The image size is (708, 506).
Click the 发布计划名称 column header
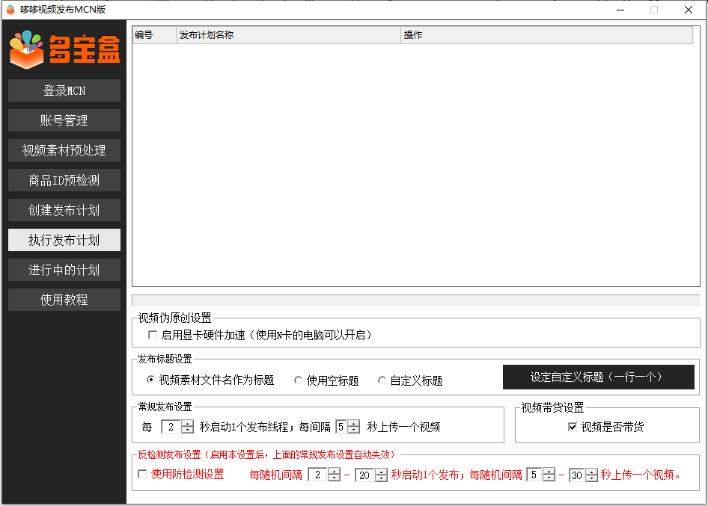click(288, 34)
